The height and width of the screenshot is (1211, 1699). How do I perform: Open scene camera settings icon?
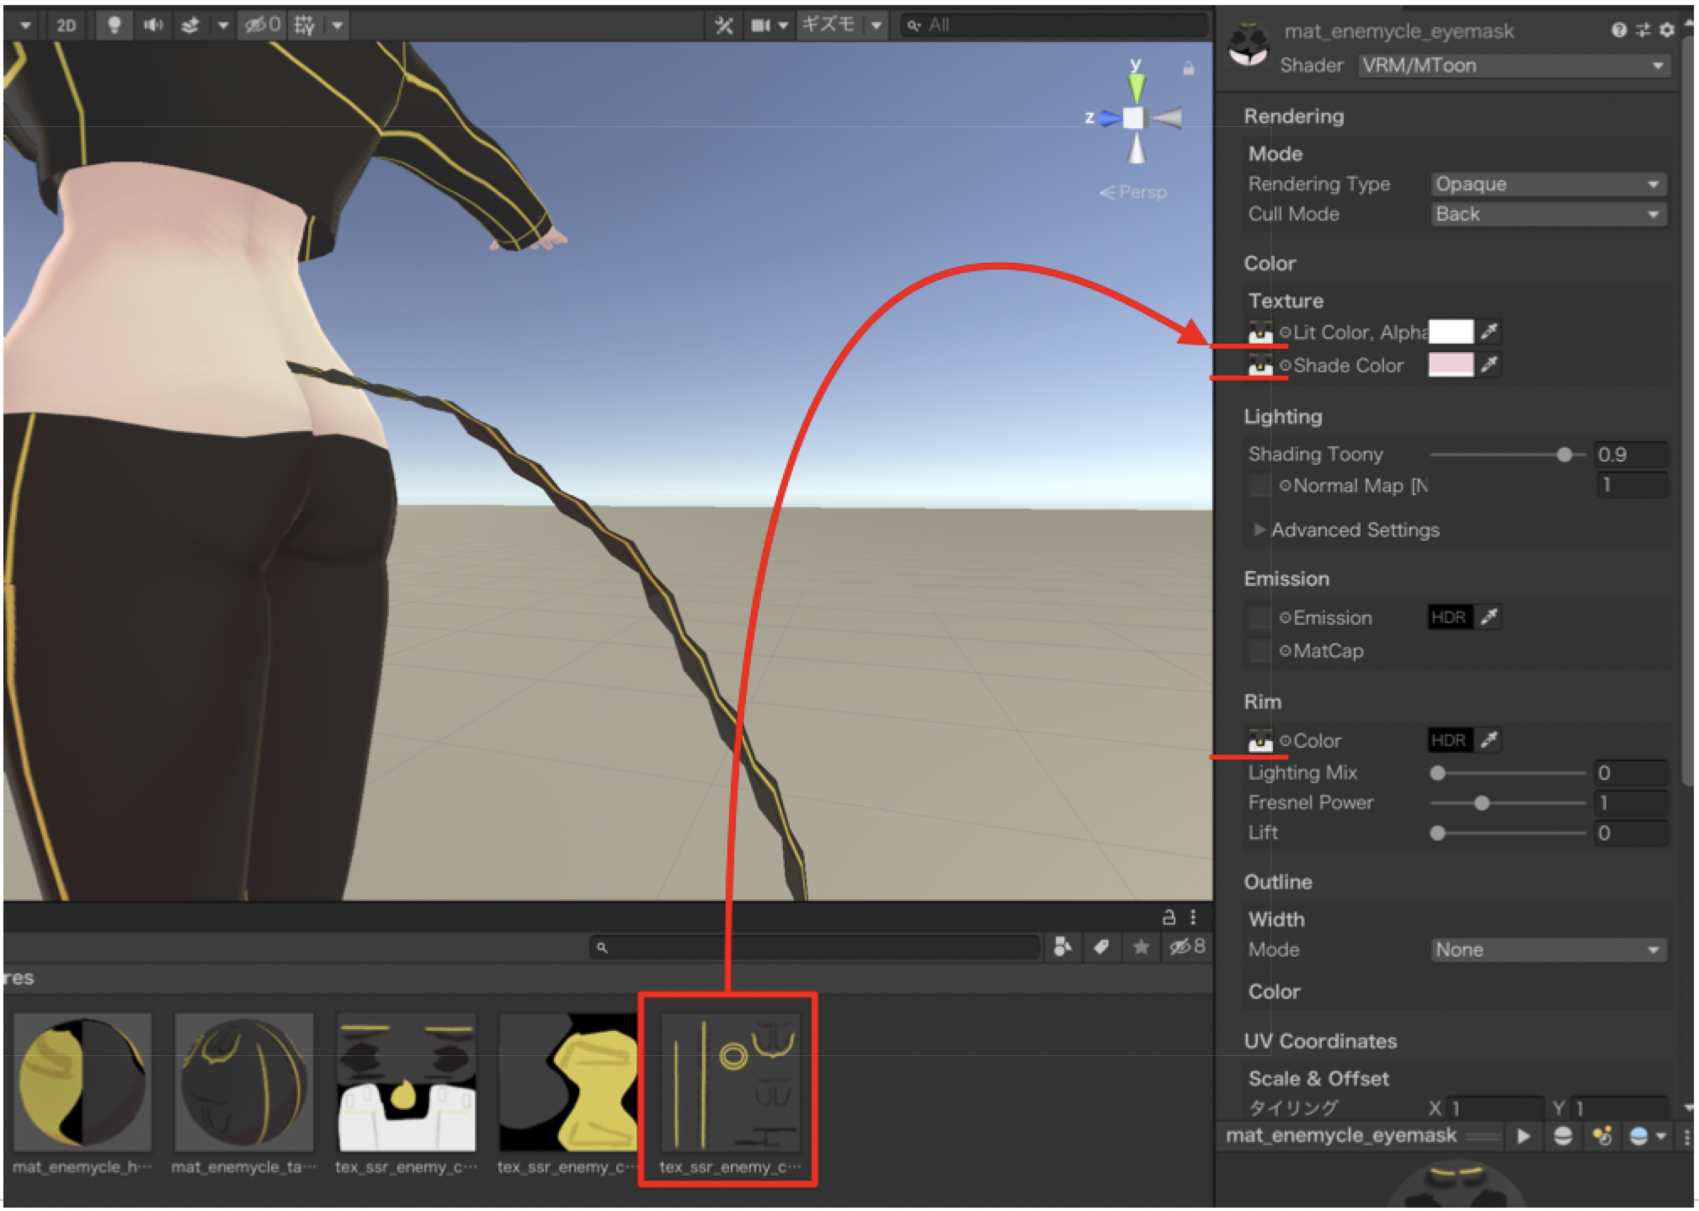point(761,25)
